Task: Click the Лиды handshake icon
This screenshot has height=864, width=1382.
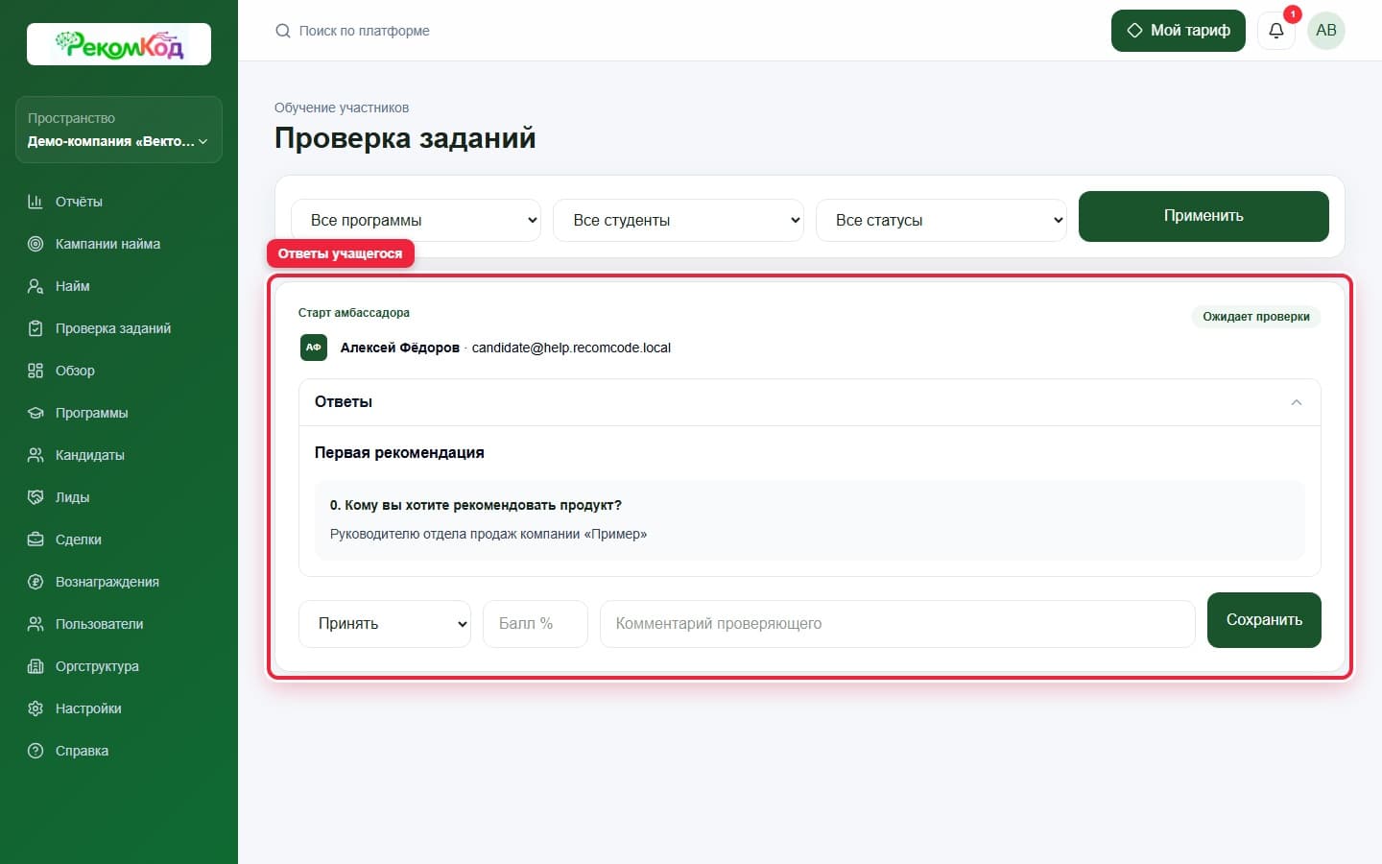Action: point(36,497)
